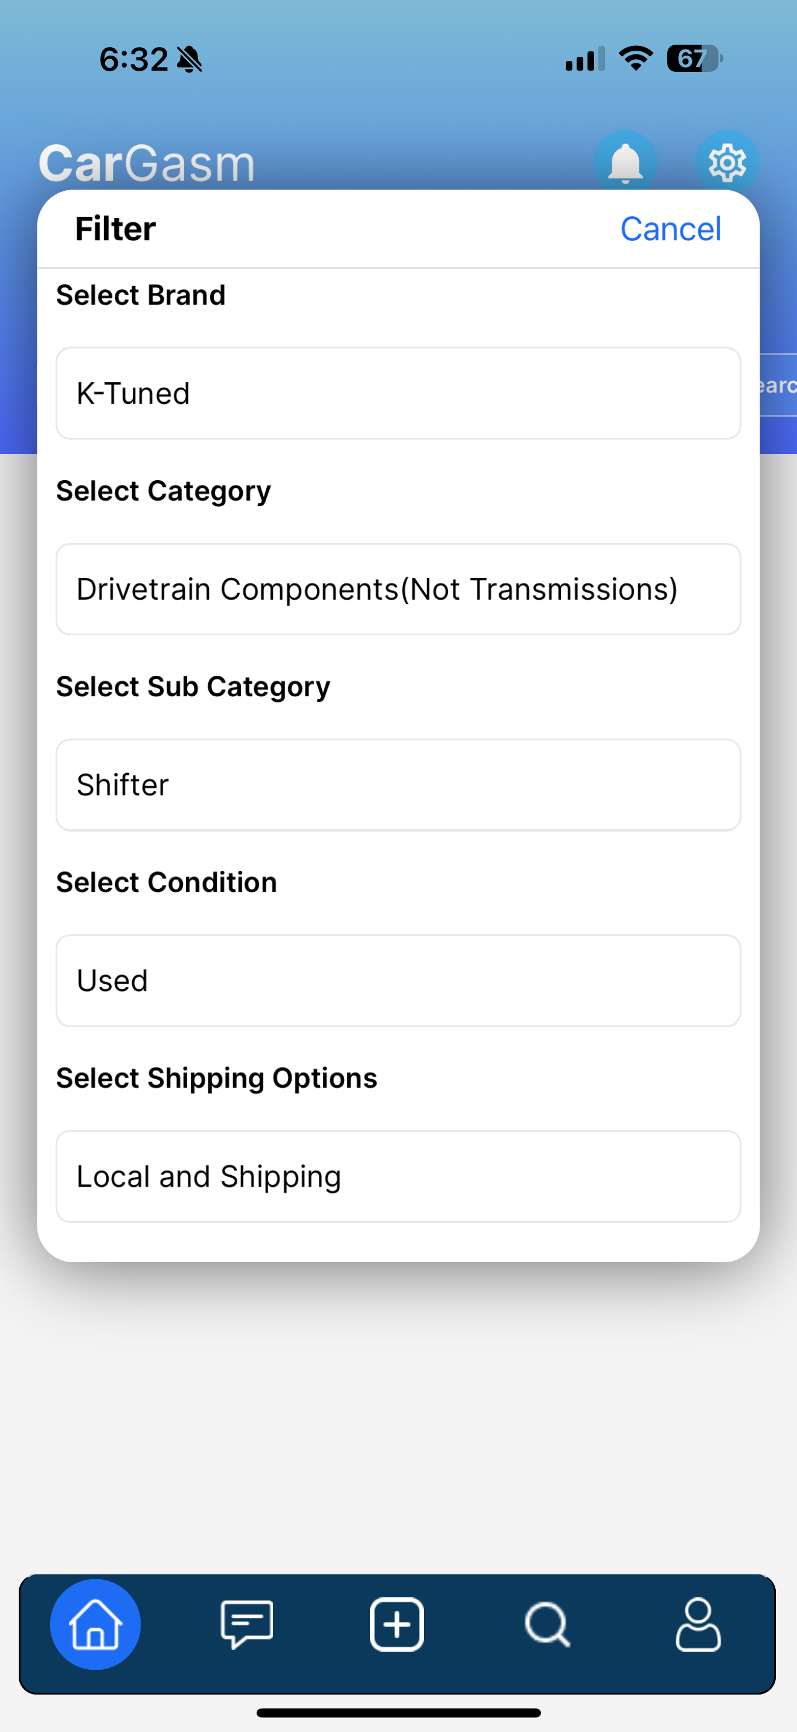Tap the Wi-Fi status icon
Screen dimensions: 797x1732
tap(636, 59)
